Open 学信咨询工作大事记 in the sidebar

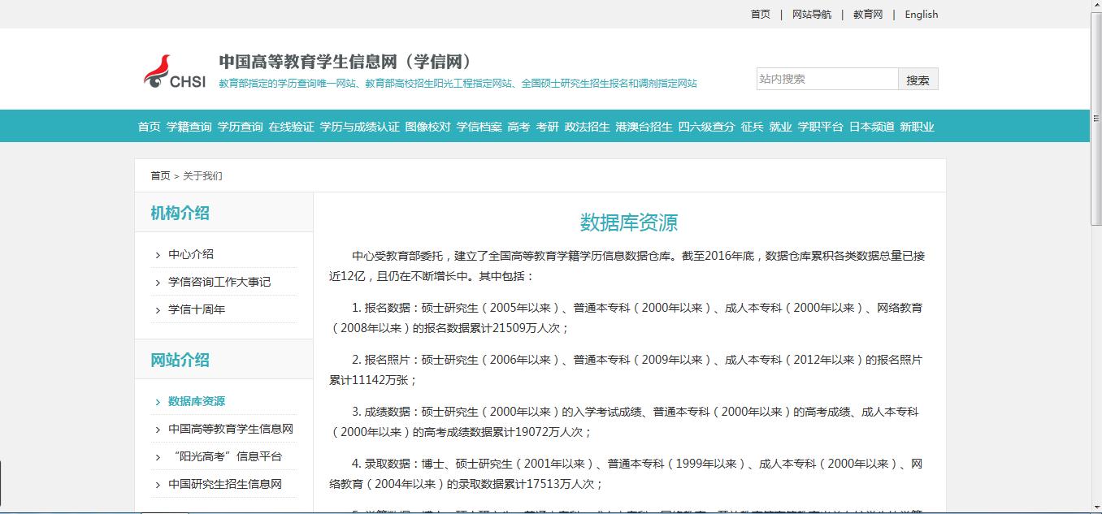tap(219, 282)
